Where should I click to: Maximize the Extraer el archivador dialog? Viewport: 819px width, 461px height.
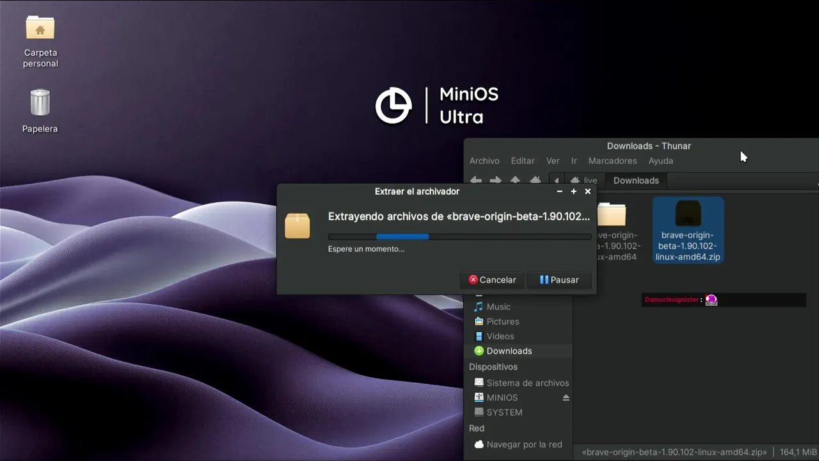tap(573, 191)
